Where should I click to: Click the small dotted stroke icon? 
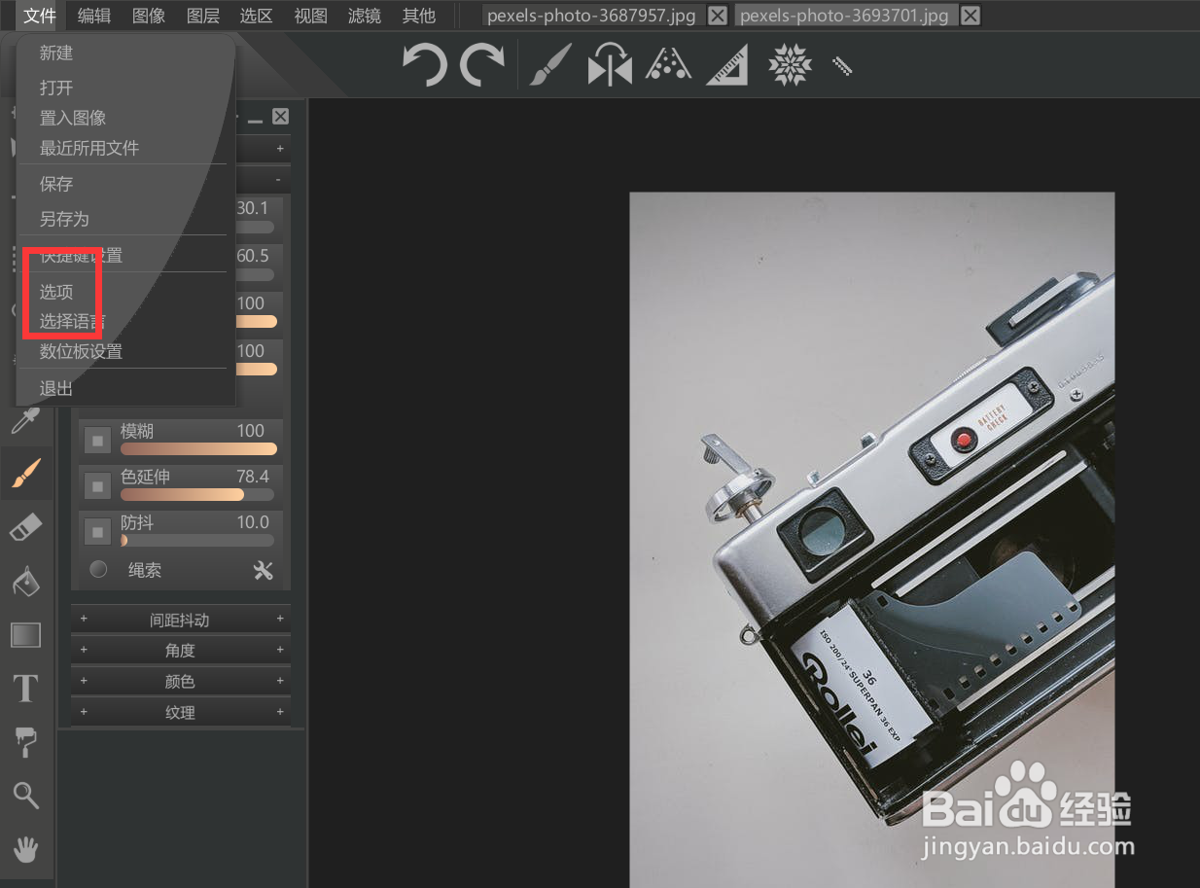(842, 66)
